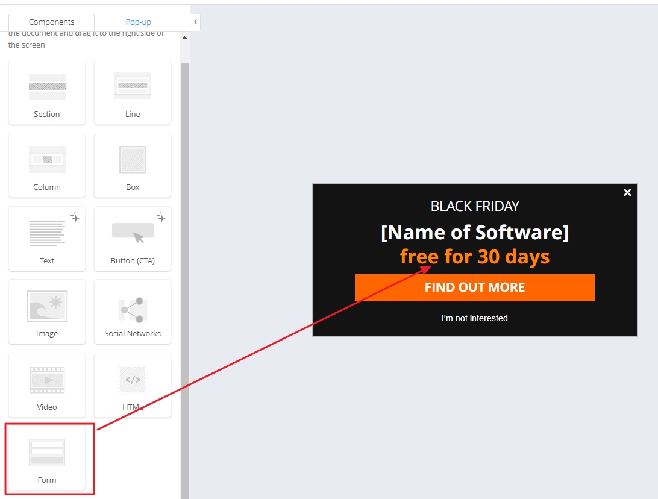This screenshot has width=658, height=499.
Task: Switch to the Pop-up tab
Action: pyautogui.click(x=139, y=22)
